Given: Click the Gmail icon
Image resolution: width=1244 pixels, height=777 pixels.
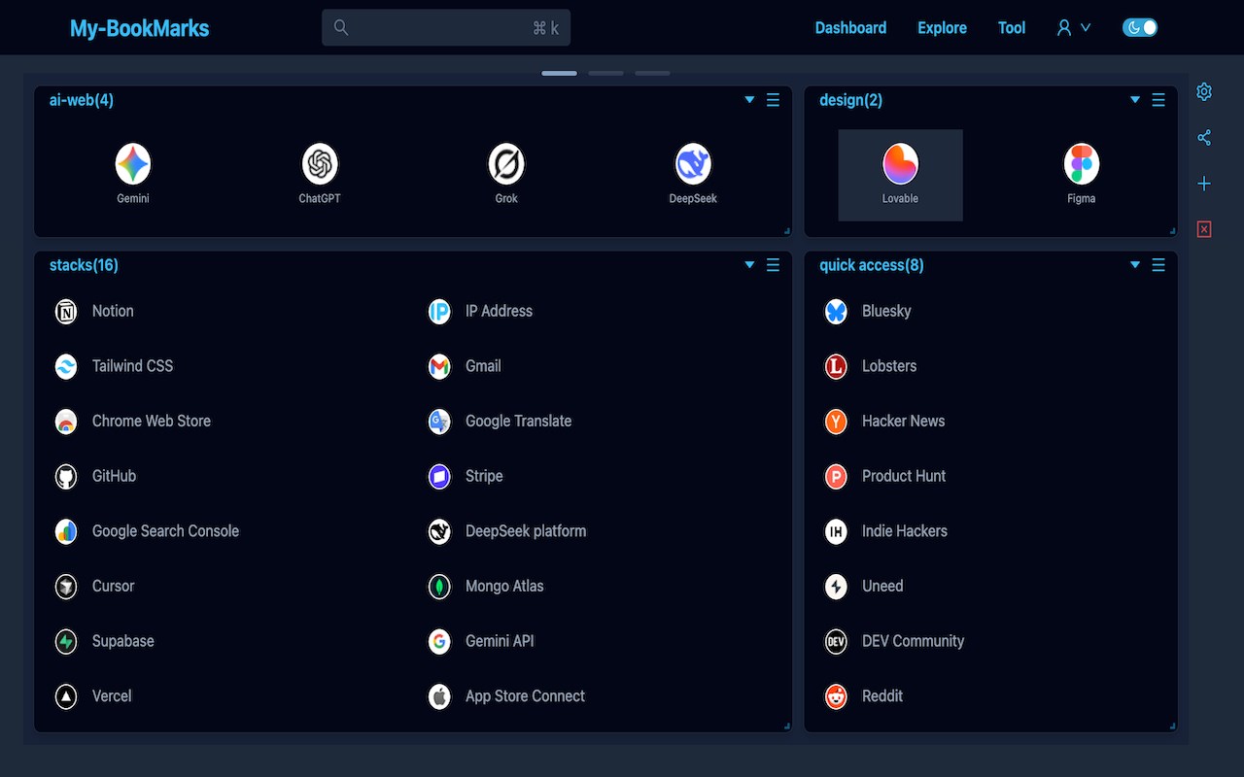Looking at the screenshot, I should point(439,366).
